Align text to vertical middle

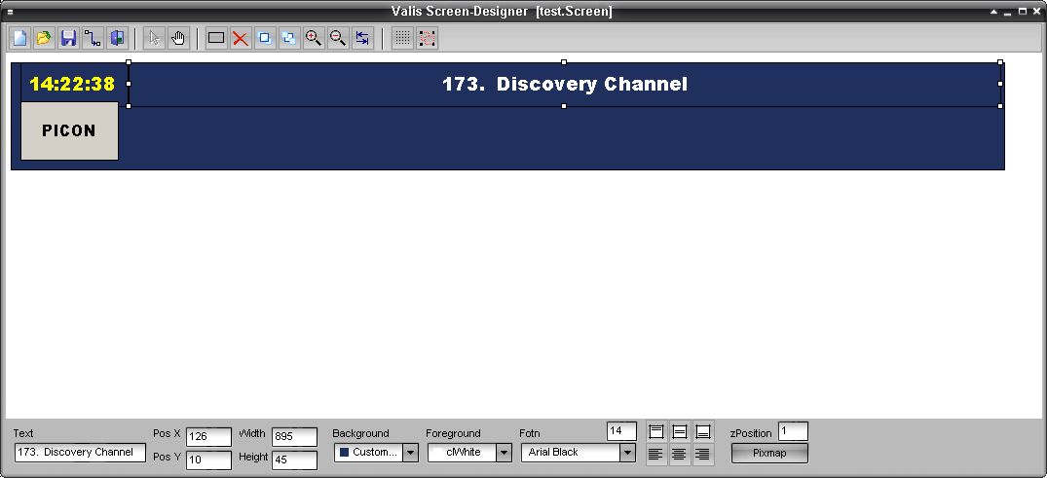click(x=680, y=431)
